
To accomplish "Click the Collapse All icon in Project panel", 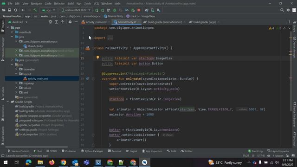I will pyautogui.click(x=63, y=22).
